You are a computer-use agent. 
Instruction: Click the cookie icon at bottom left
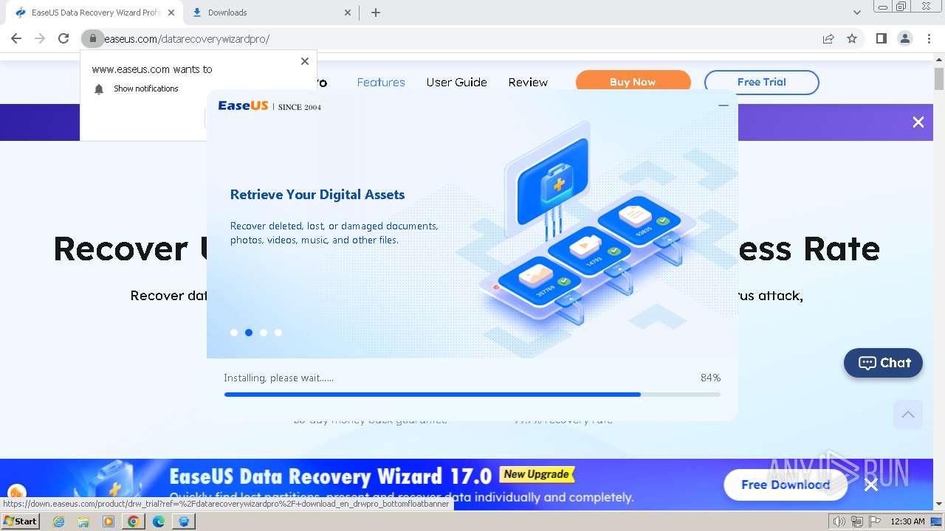[16, 493]
